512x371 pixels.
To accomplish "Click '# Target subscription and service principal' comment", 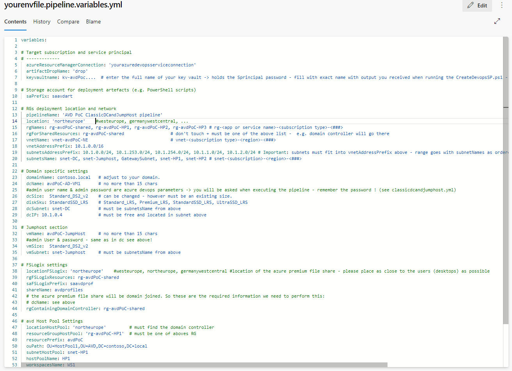I will pos(76,52).
